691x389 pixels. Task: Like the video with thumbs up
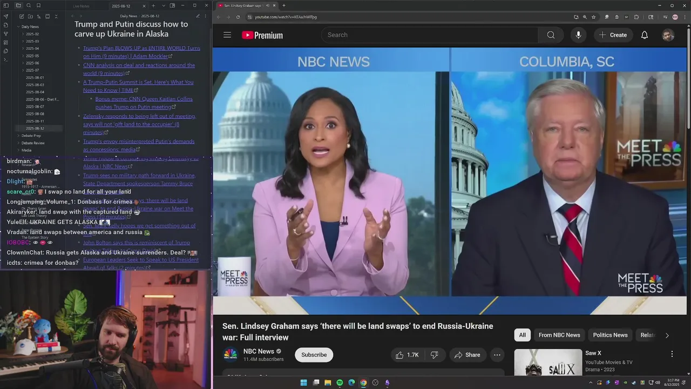pos(407,355)
